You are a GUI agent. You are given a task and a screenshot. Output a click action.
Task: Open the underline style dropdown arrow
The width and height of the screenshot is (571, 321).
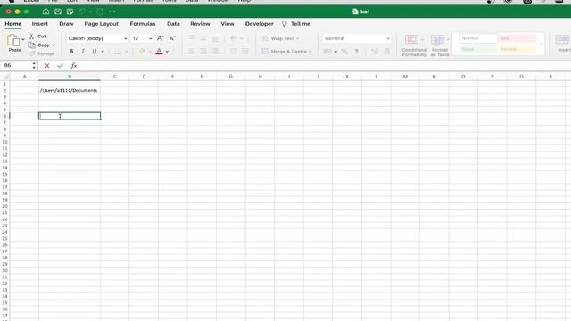click(x=103, y=52)
